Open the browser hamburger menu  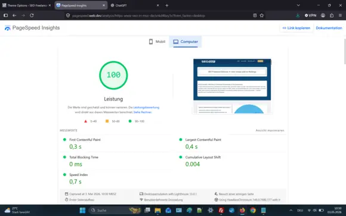pos(340,15)
